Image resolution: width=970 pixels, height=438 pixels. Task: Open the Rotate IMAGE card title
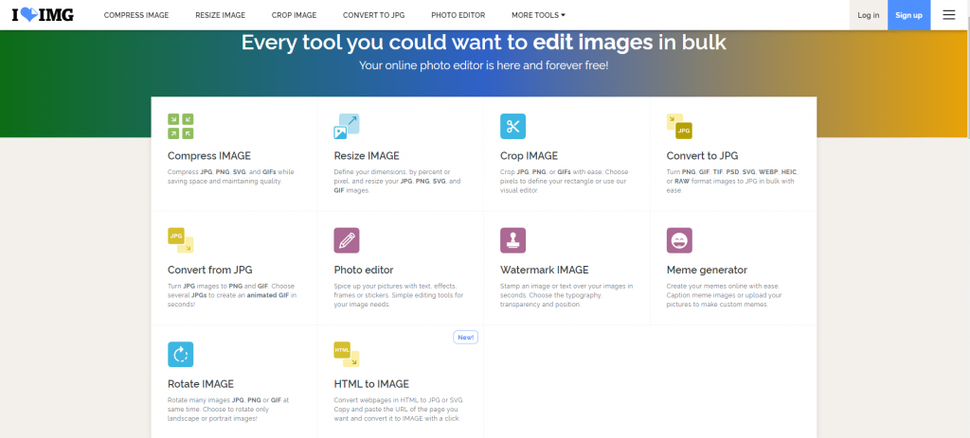201,384
